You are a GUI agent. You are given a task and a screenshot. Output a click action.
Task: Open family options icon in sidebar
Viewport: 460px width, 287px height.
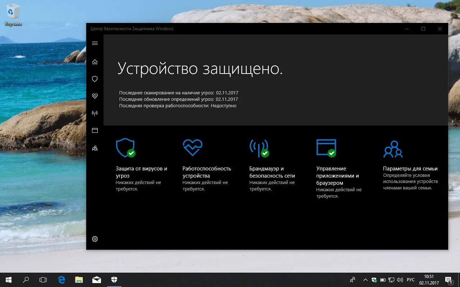[95, 148]
